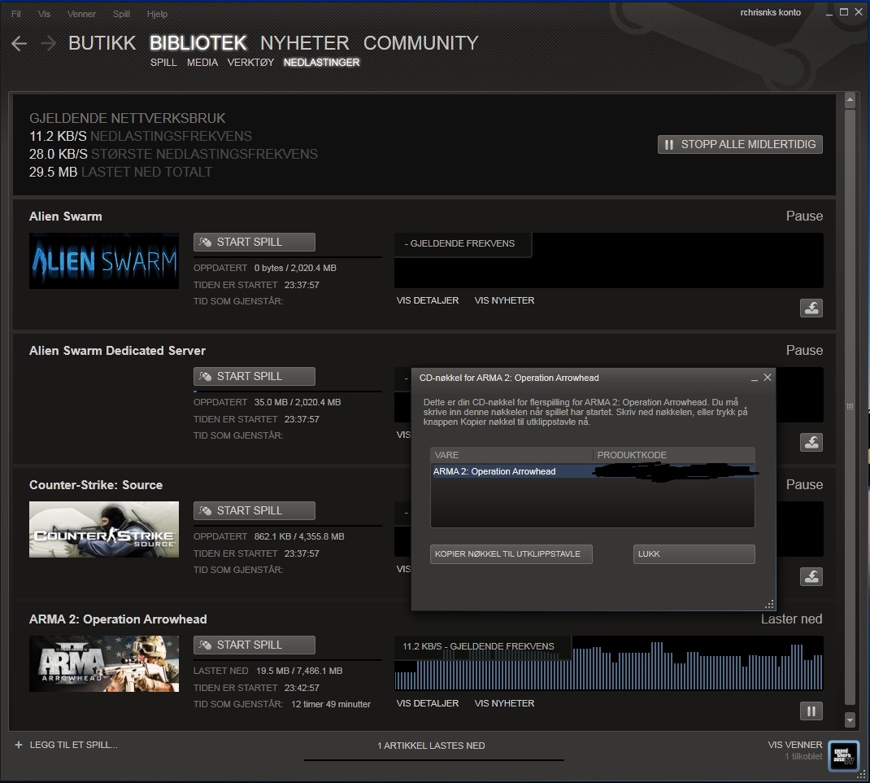The image size is (870, 783).
Task: Click the plus icon beside LEGG TIL ET SPILL
Action: [19, 746]
